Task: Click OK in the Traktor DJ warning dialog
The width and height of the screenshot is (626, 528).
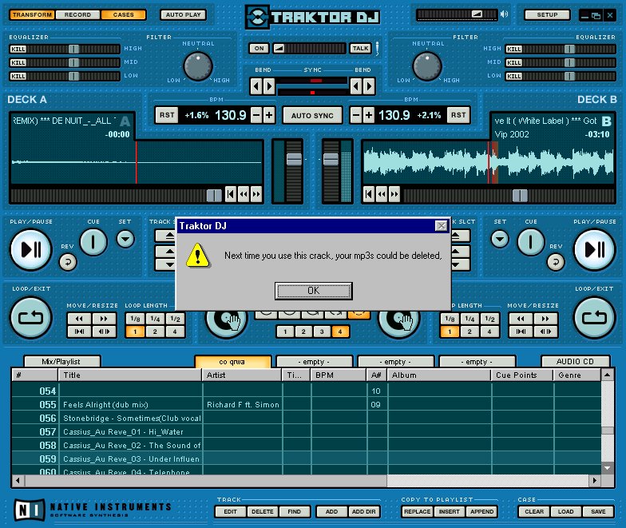Action: (x=313, y=291)
